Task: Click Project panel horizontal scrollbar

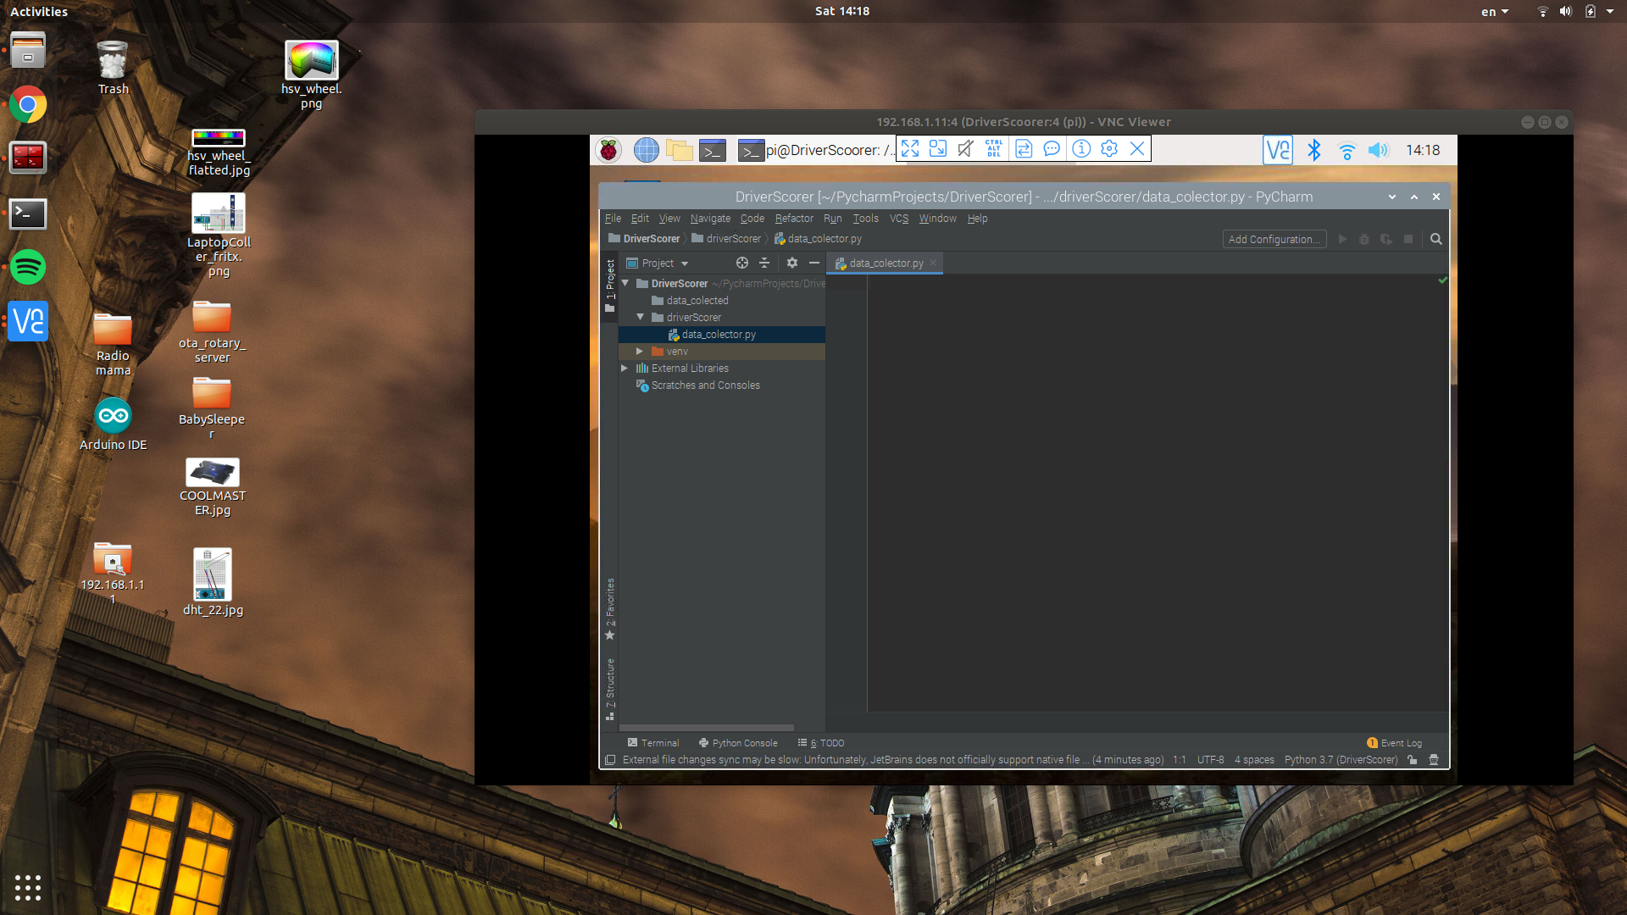Action: tap(708, 728)
